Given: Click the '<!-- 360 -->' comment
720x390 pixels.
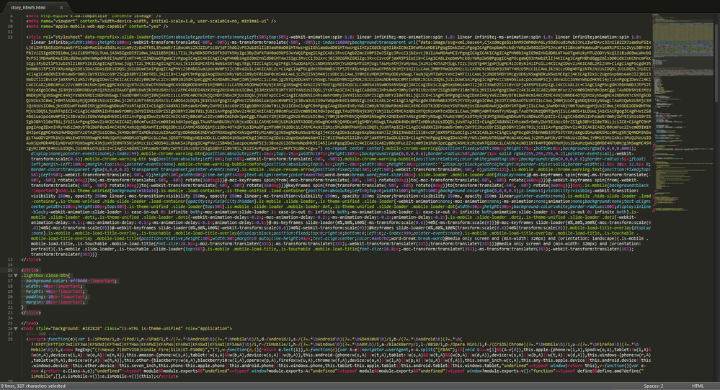Looking at the screenshot, I should point(40,334).
